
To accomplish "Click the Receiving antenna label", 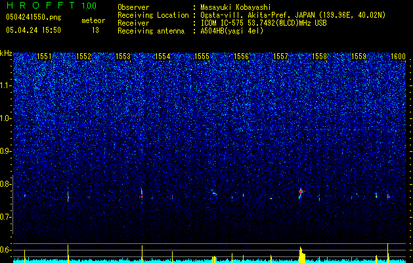I will point(151,31).
